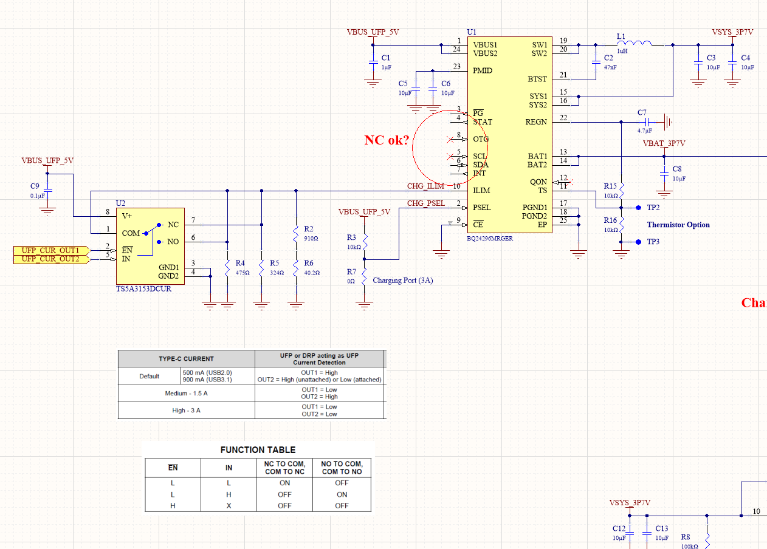Click the PSEL pin name on U1
767x549 pixels.
point(482,207)
